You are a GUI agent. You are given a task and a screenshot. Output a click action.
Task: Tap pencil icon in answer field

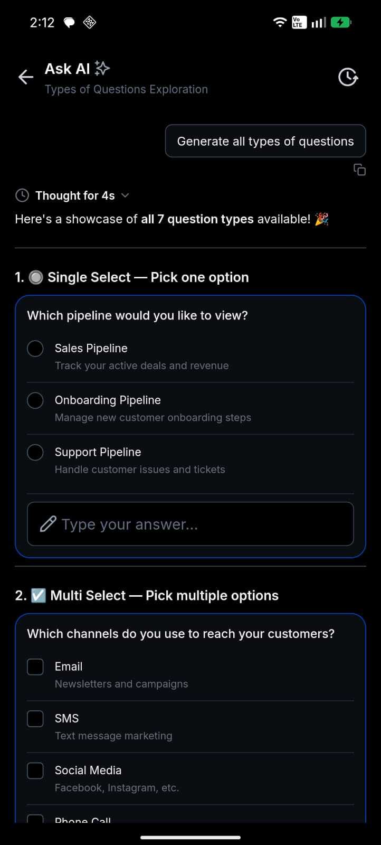pyautogui.click(x=48, y=524)
